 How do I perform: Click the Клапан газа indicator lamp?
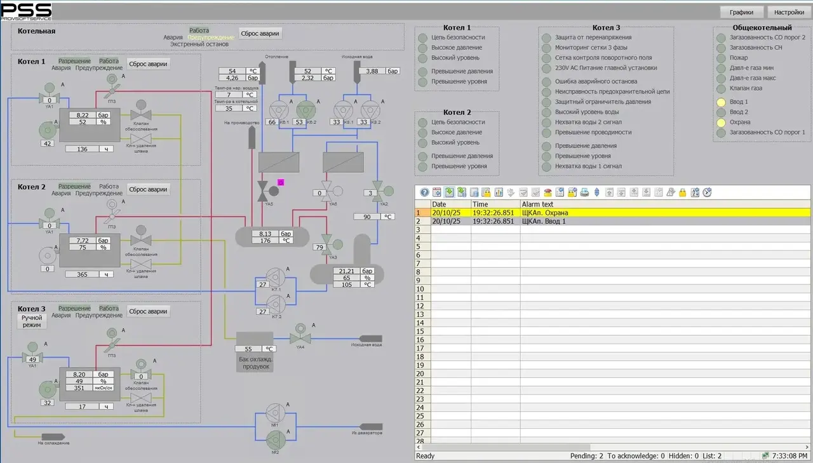[721, 88]
